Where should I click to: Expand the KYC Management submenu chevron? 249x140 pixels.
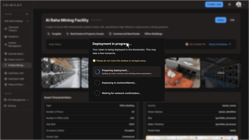[x=28, y=100]
